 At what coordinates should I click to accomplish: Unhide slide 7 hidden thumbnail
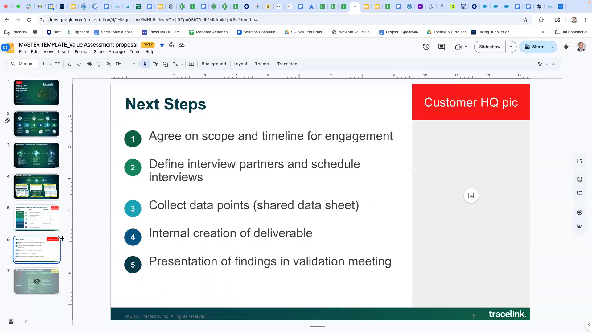pyautogui.click(x=37, y=281)
